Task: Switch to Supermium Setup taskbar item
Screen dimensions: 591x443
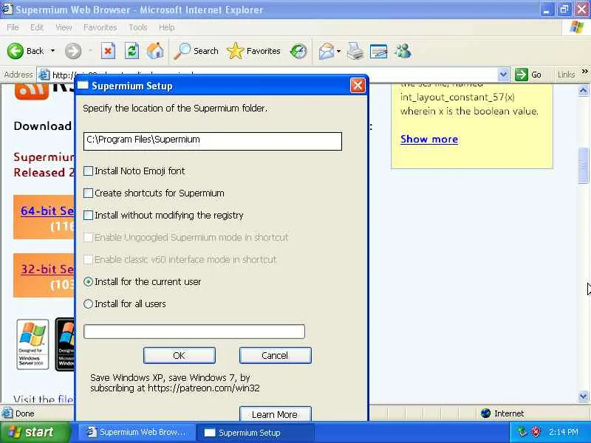Action: (x=255, y=432)
